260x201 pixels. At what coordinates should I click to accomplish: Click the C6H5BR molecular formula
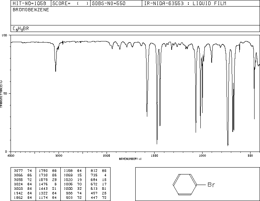coord(21,28)
